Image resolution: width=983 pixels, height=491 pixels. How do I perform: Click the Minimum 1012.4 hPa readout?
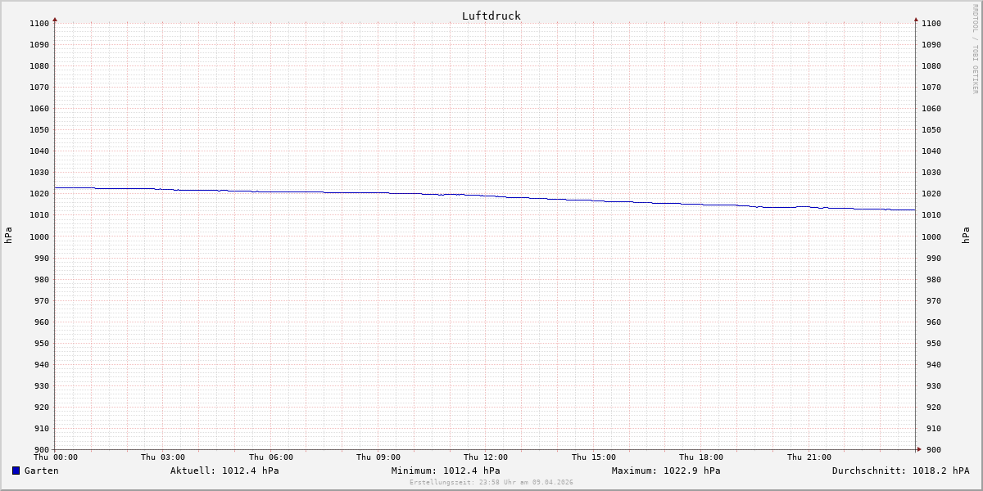446,471
